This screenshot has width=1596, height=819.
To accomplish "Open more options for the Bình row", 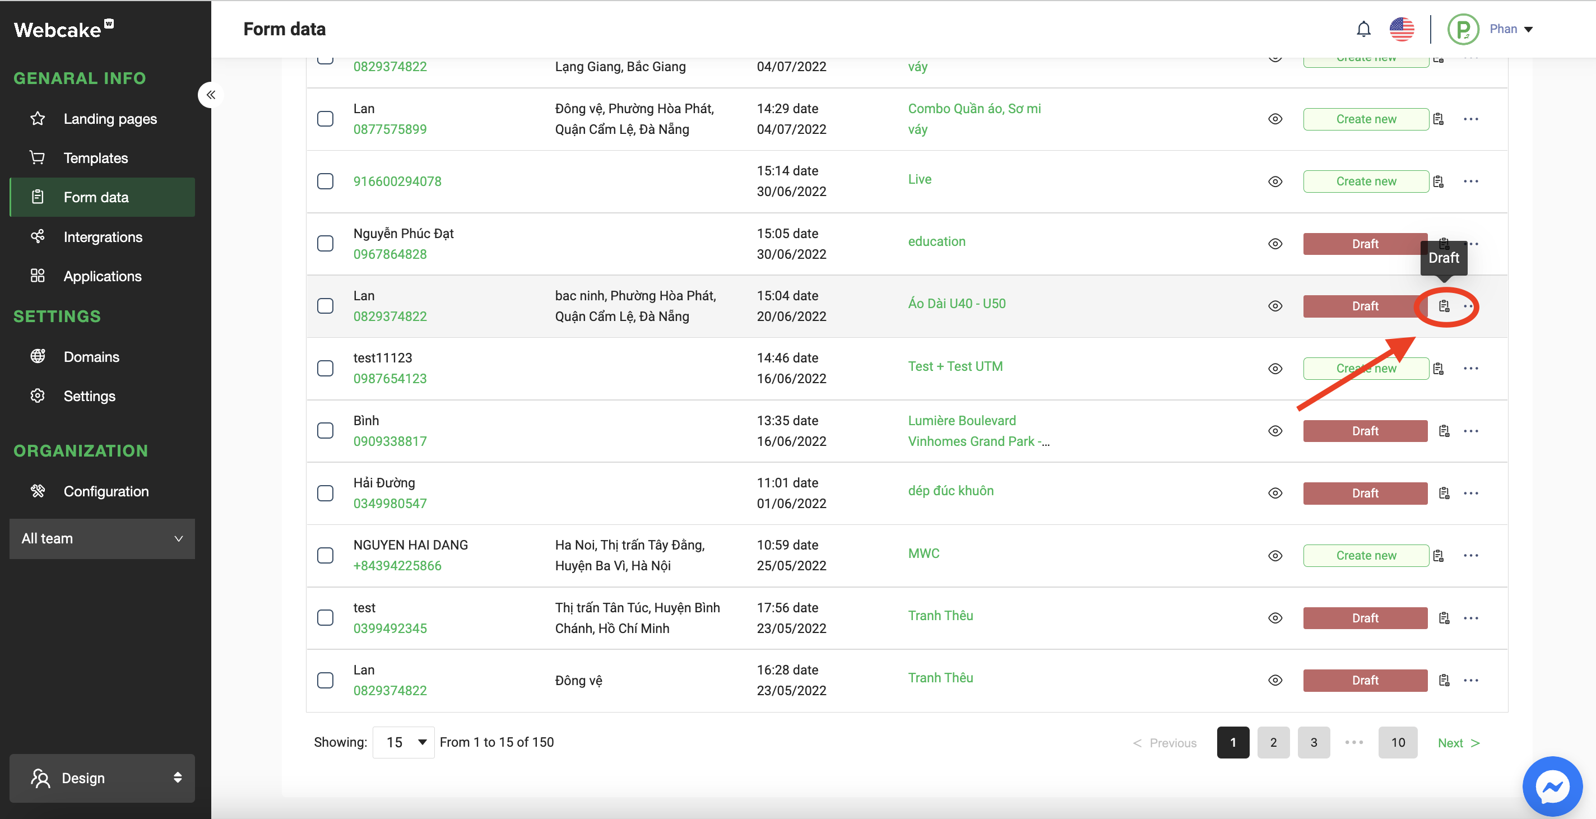I will (x=1471, y=431).
